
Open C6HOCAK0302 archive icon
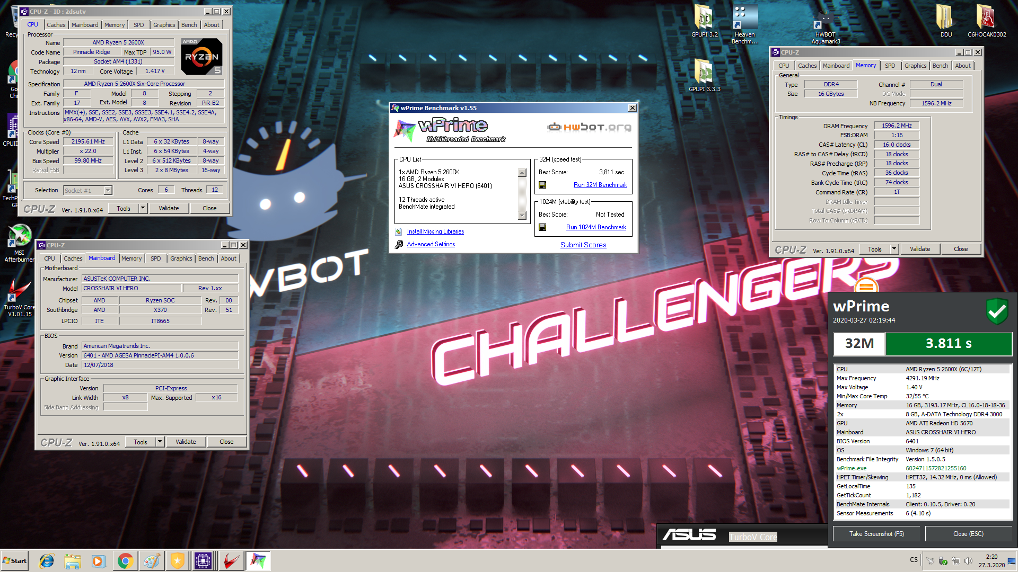click(987, 21)
